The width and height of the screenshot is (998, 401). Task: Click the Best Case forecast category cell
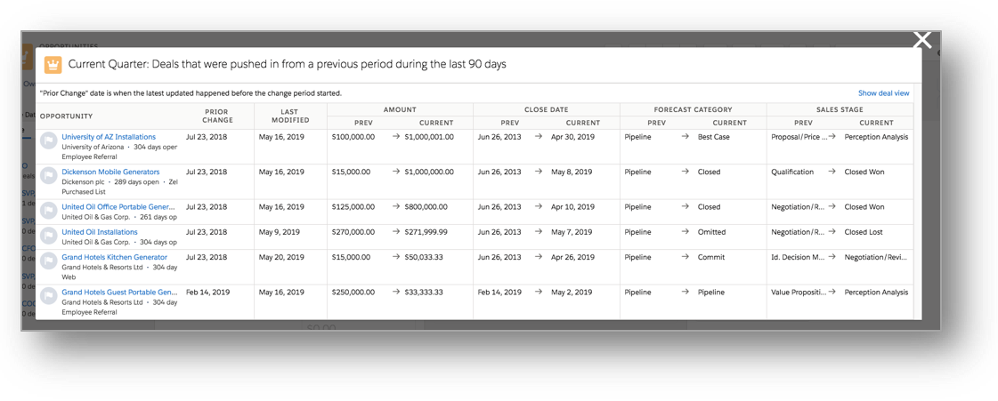coord(713,137)
